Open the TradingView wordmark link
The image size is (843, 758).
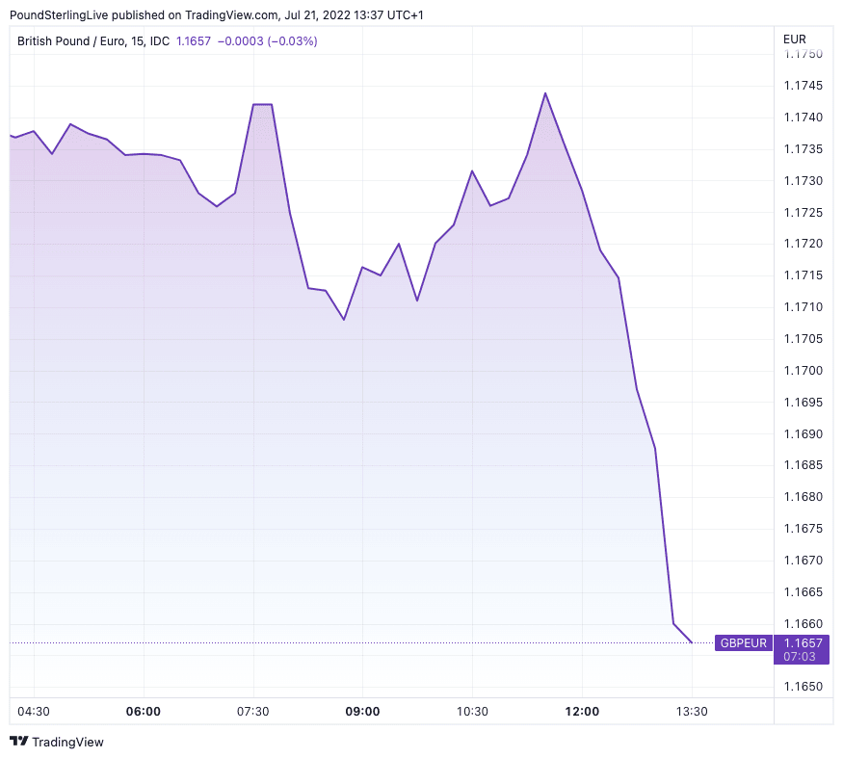coord(67,742)
